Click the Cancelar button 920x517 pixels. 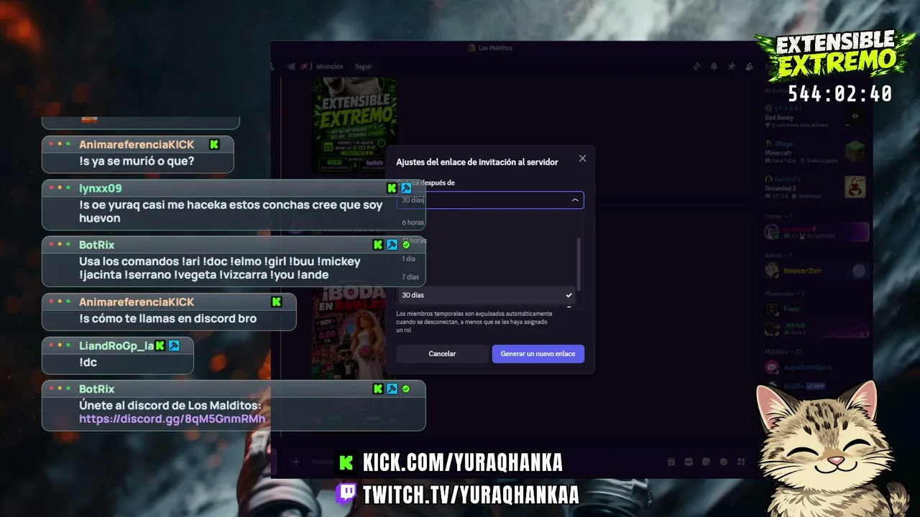(442, 354)
